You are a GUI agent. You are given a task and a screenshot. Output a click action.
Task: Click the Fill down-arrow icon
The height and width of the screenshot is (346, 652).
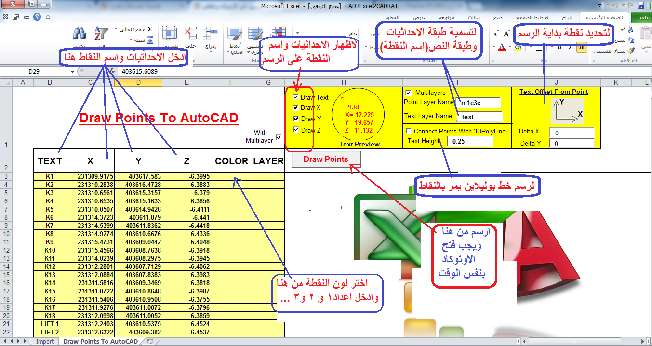pos(149,40)
